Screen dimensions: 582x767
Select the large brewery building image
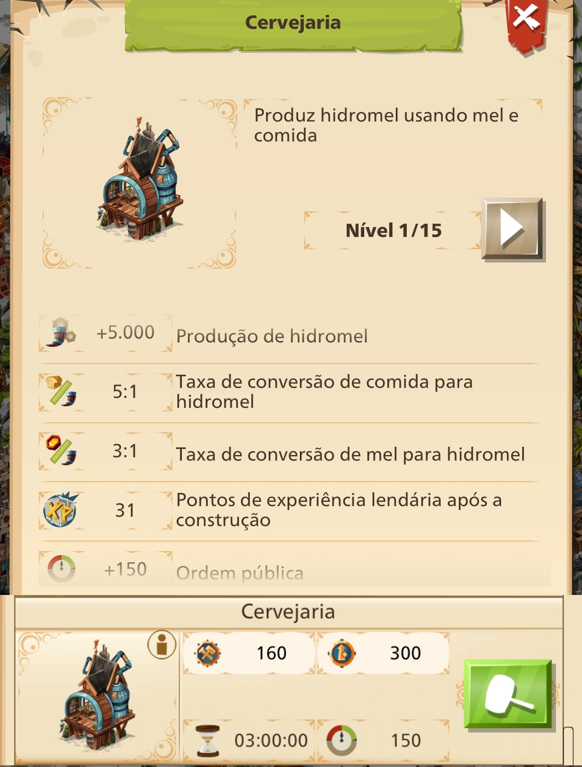(x=140, y=179)
